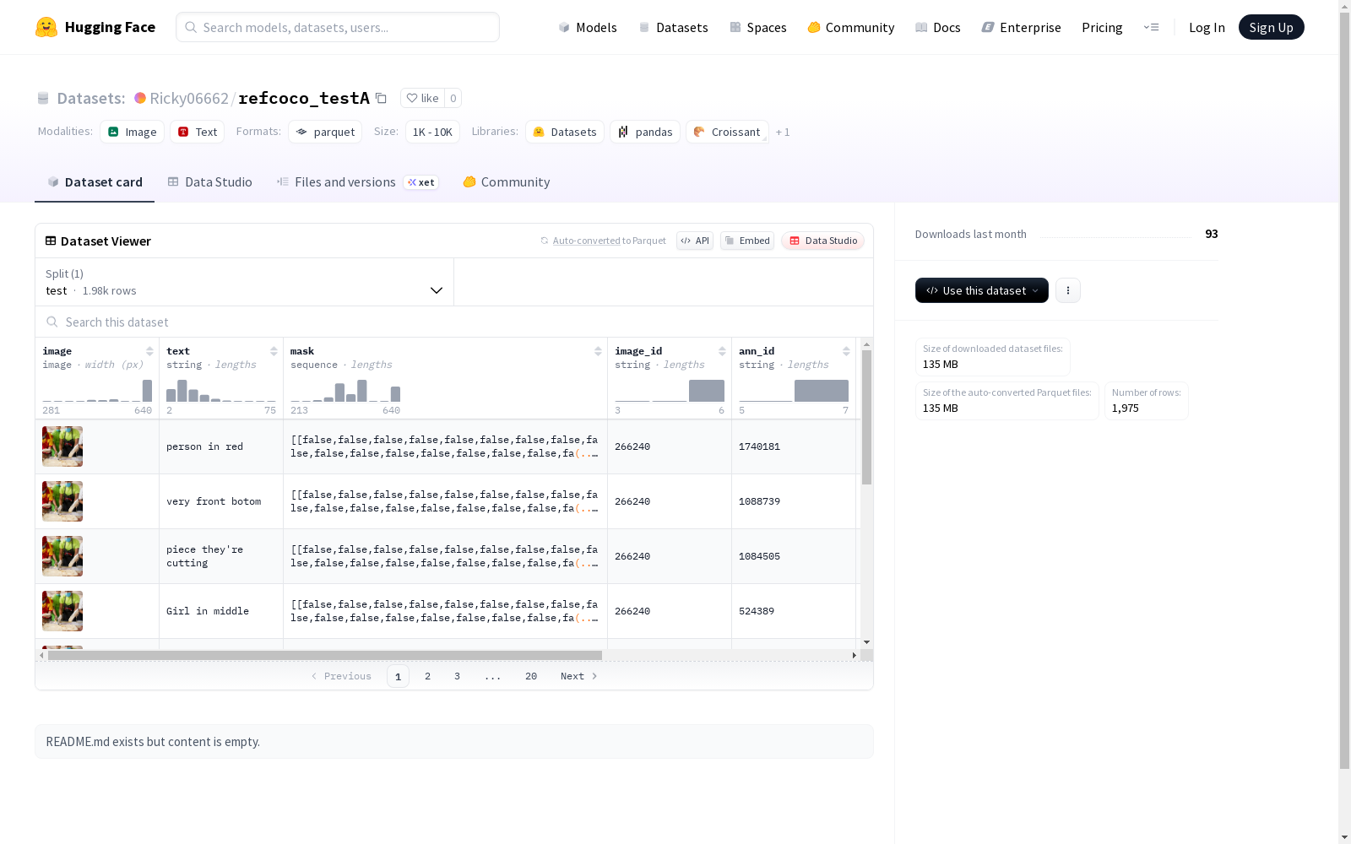This screenshot has height=844, width=1351.
Task: Open the dataset Community tab
Action: click(x=507, y=182)
